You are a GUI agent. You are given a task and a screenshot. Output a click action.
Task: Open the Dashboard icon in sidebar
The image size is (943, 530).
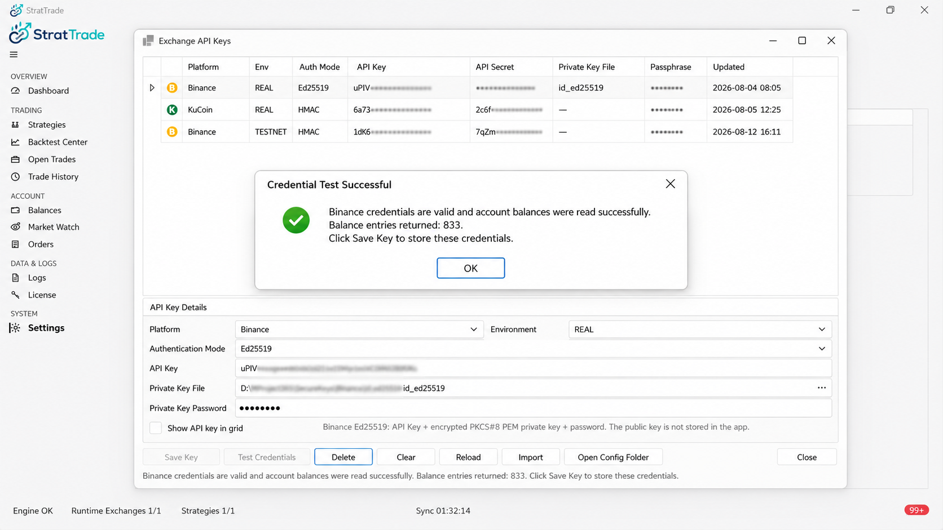[x=15, y=91]
